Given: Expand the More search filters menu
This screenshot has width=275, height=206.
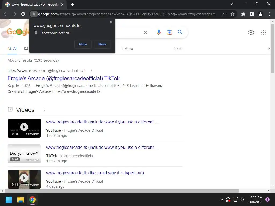Looking at the screenshot, I should click(x=127, y=49).
